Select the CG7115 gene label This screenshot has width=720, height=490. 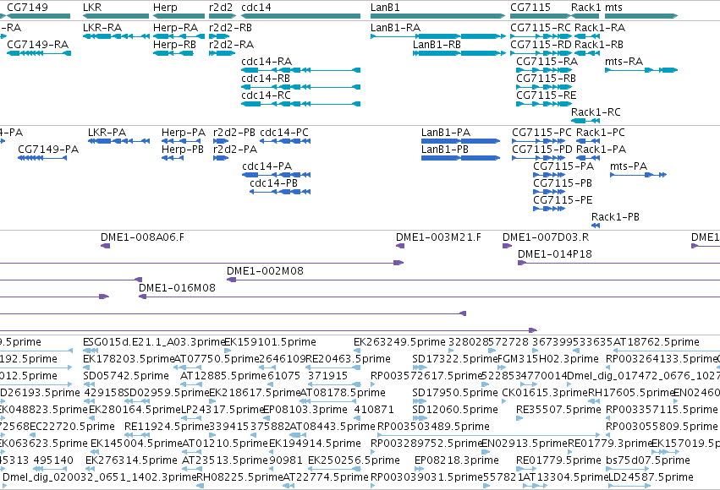pos(530,8)
